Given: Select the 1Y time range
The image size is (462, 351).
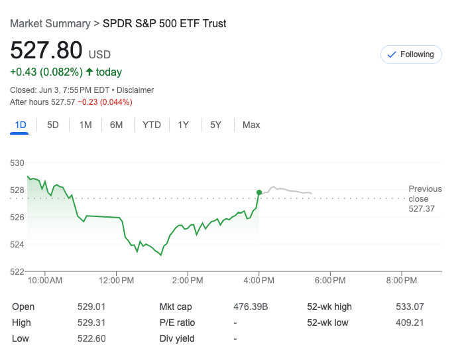Looking at the screenshot, I should [x=184, y=125].
